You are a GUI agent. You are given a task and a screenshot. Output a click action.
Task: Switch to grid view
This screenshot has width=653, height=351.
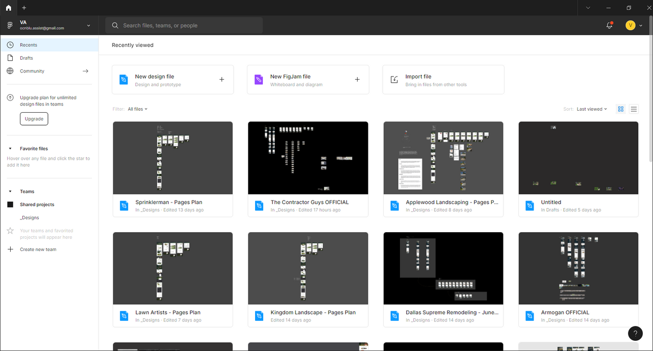pyautogui.click(x=621, y=109)
